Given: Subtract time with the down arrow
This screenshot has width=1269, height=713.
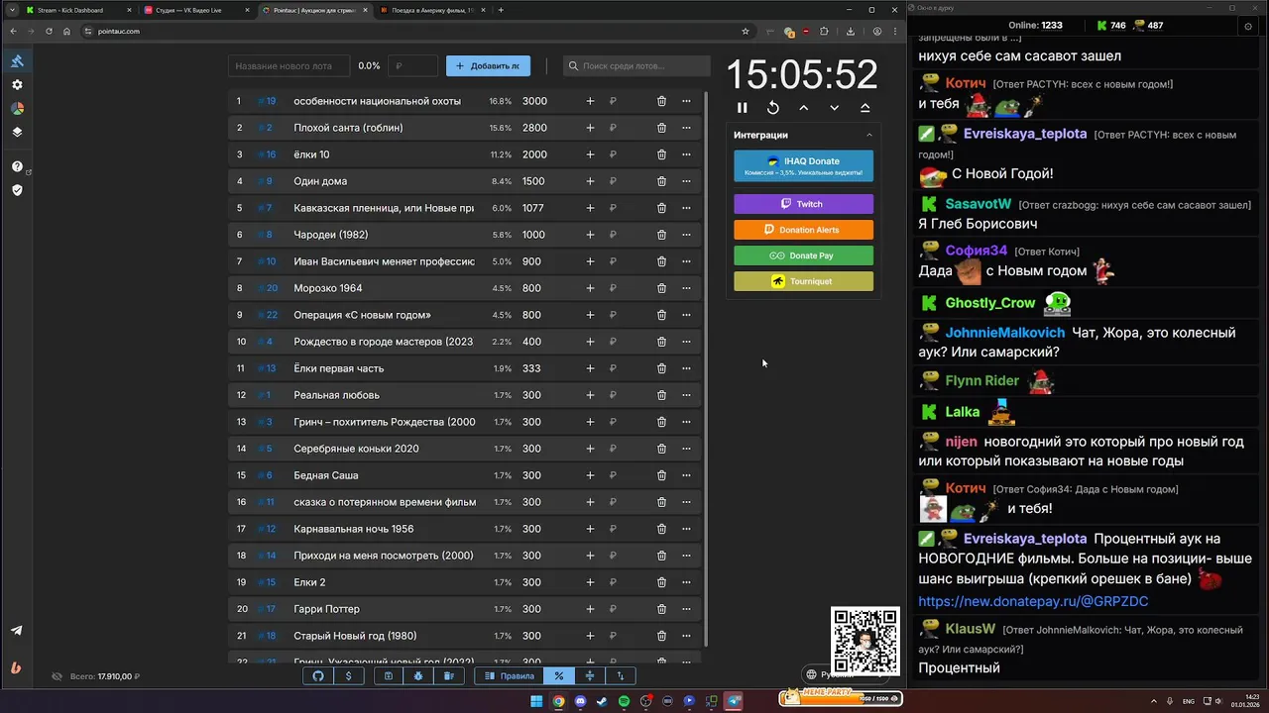Looking at the screenshot, I should click(x=834, y=108).
